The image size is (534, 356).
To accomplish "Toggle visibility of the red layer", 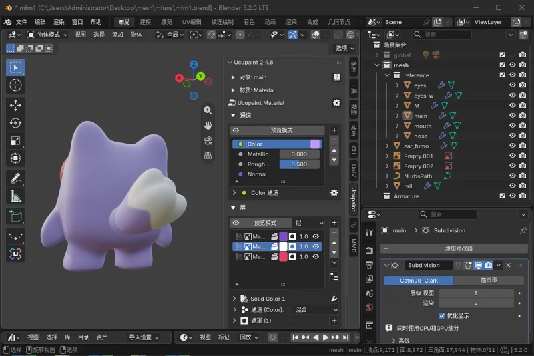I will [316, 256].
